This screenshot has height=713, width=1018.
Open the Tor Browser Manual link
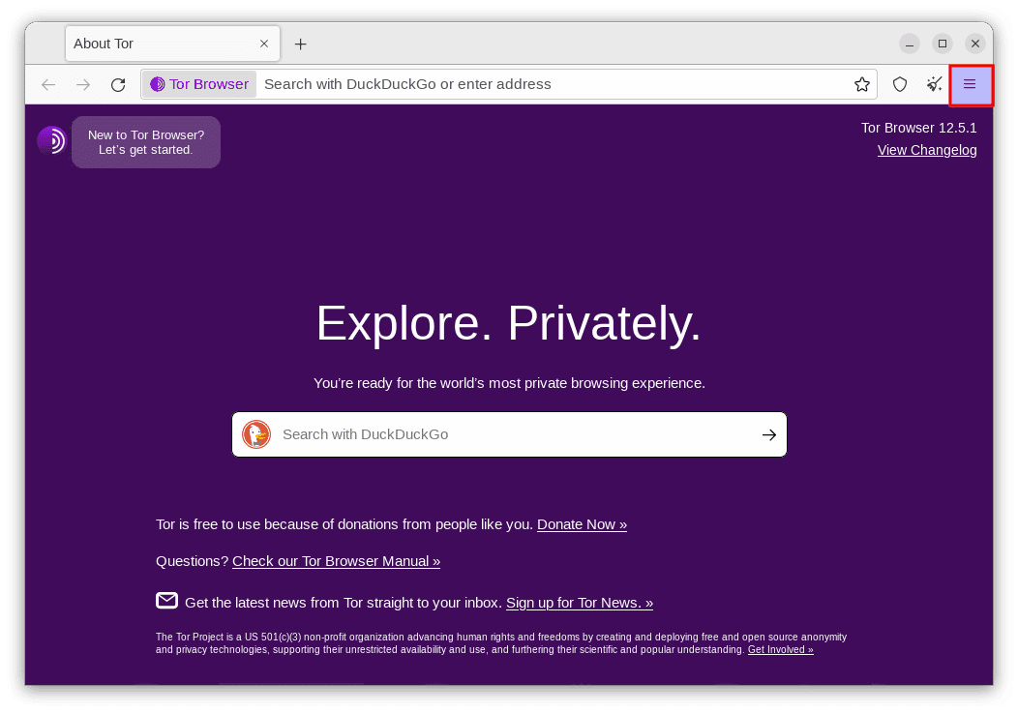336,561
